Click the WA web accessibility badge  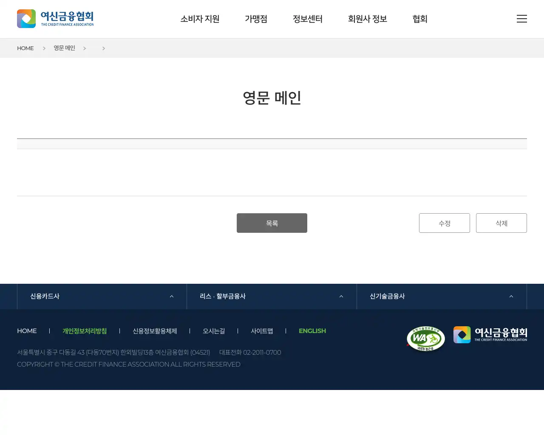426,339
